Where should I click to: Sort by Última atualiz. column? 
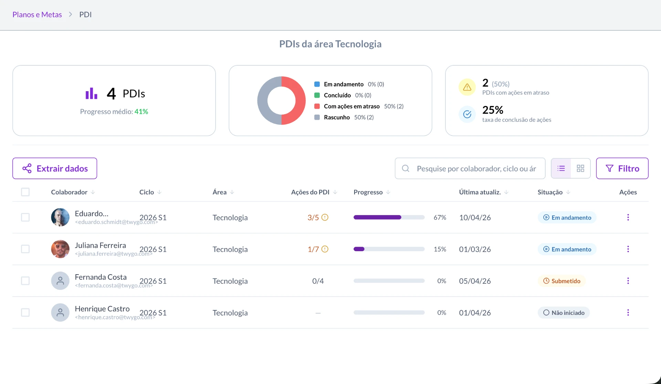coord(484,192)
